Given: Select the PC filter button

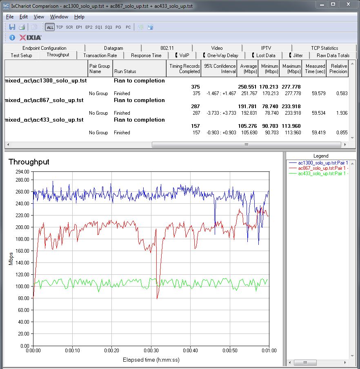Looking at the screenshot, I should point(128,27).
